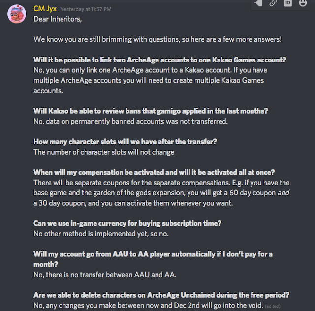315x311 pixels.
Task: Copy message link with chain icon
Action: click(273, 3)
